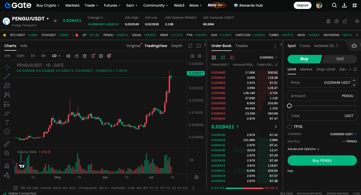This screenshot has height=195, width=361.
Task: Click the order amount percentage slider handle
Action: [x=289, y=106]
